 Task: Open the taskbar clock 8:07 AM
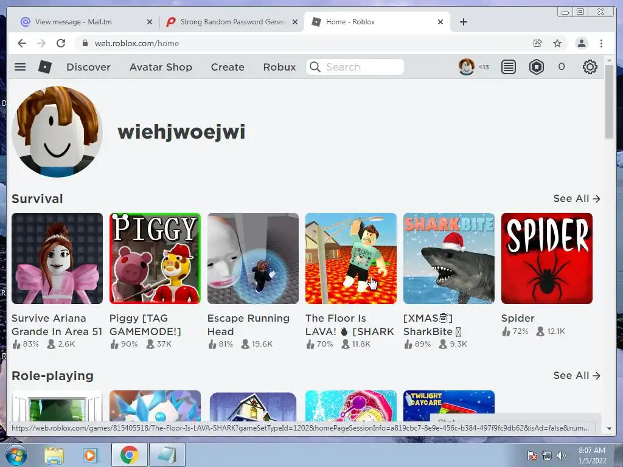[x=591, y=455]
